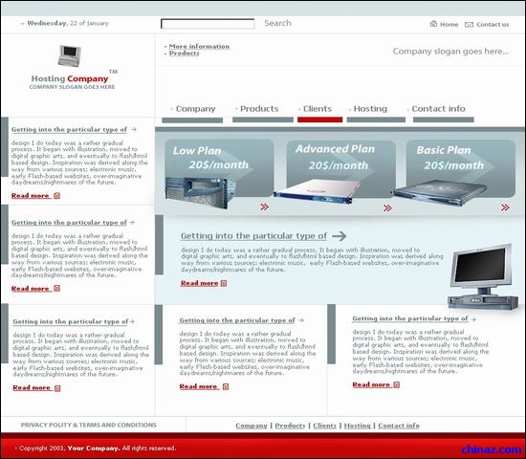Click the Contact us envelope icon
This screenshot has width=526, height=459.
click(469, 25)
